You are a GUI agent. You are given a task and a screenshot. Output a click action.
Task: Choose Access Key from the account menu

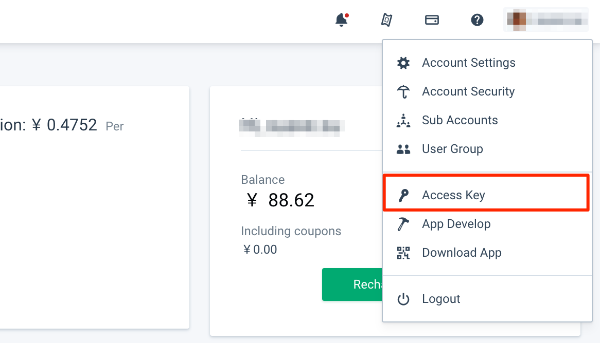click(x=453, y=195)
